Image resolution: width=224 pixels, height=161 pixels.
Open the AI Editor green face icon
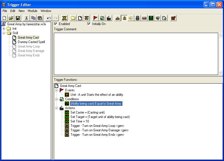[151, 18]
